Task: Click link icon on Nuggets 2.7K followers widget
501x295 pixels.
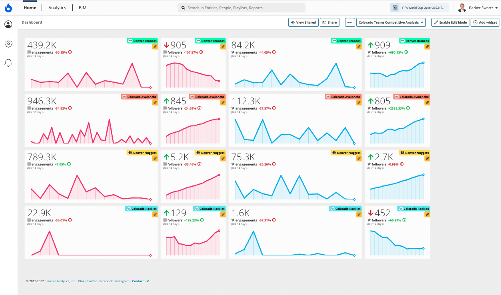Action: click(x=427, y=159)
